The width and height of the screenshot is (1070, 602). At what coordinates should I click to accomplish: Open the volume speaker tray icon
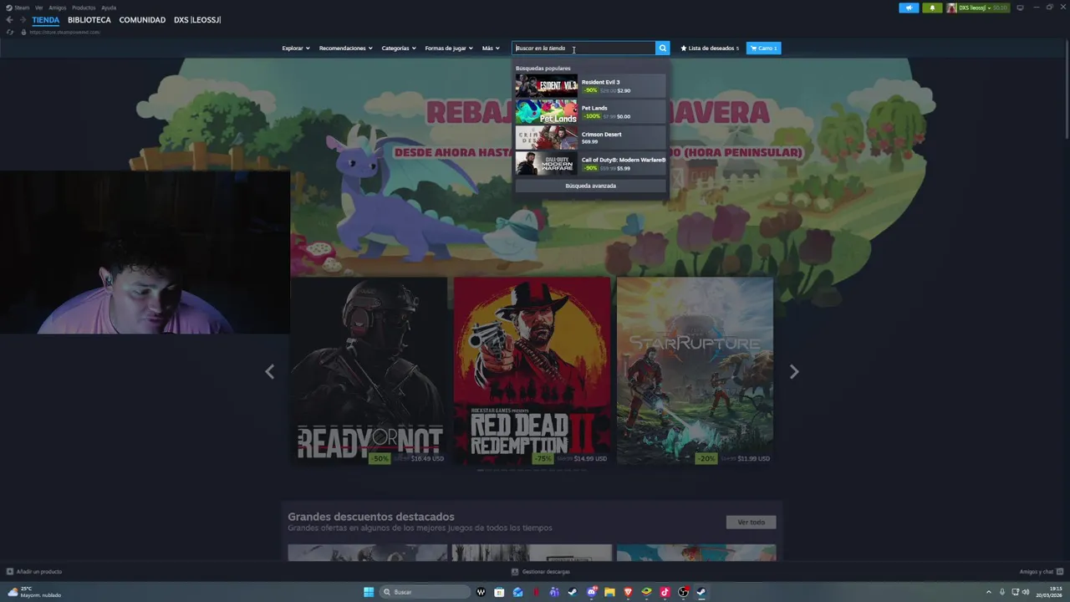click(x=1026, y=592)
